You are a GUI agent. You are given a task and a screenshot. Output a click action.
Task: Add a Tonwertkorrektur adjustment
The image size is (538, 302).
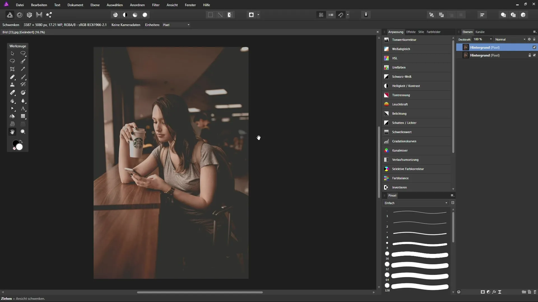417,40
